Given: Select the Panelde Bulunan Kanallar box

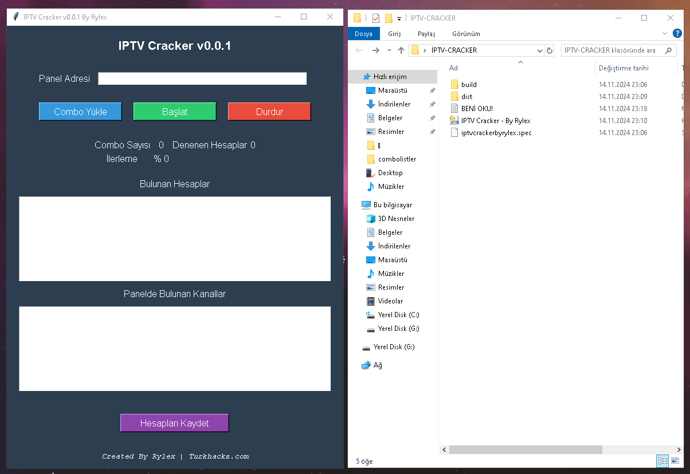Looking at the screenshot, I should (x=175, y=349).
